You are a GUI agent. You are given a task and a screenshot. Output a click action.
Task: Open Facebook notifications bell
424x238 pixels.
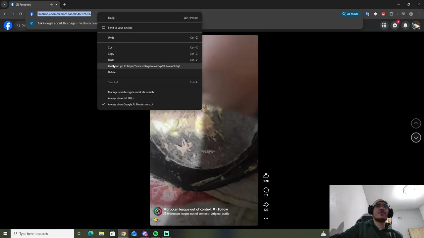pyautogui.click(x=405, y=25)
